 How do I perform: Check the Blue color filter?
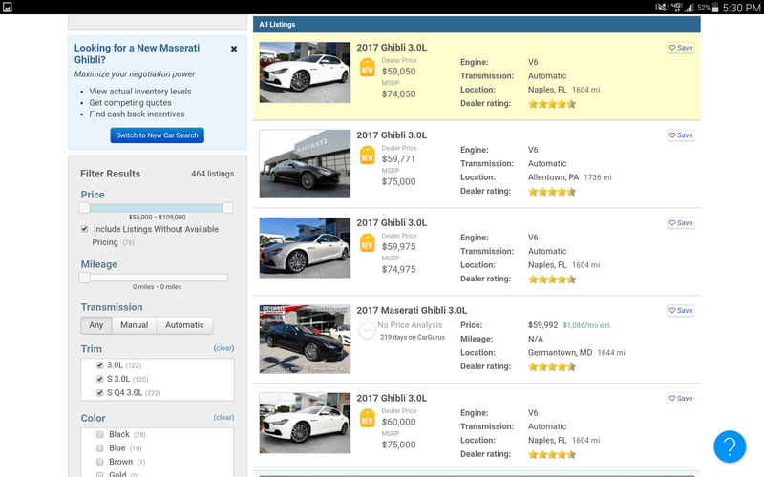100,447
